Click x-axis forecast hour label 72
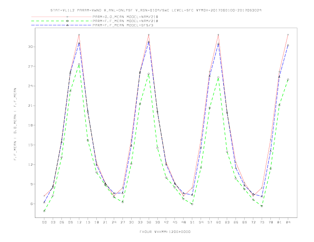 tap(253, 222)
